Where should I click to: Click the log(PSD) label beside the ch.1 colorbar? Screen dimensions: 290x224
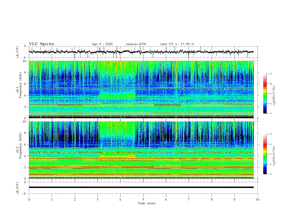coord(274,96)
